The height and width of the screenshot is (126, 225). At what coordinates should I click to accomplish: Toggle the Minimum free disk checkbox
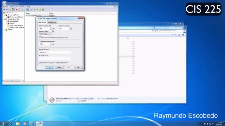40,26
